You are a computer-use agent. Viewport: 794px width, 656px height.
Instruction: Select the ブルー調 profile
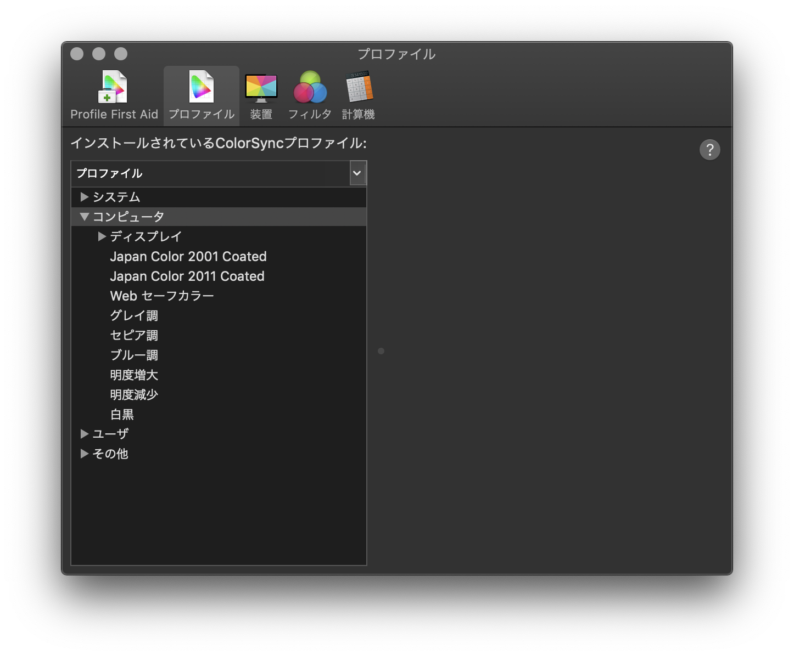coord(134,355)
